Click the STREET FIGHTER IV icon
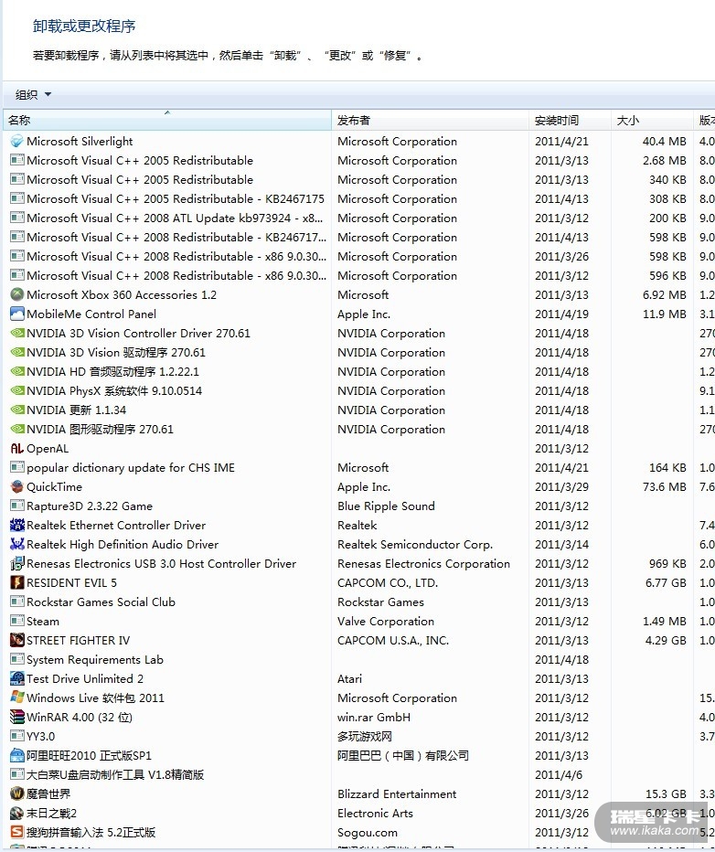 (x=17, y=641)
